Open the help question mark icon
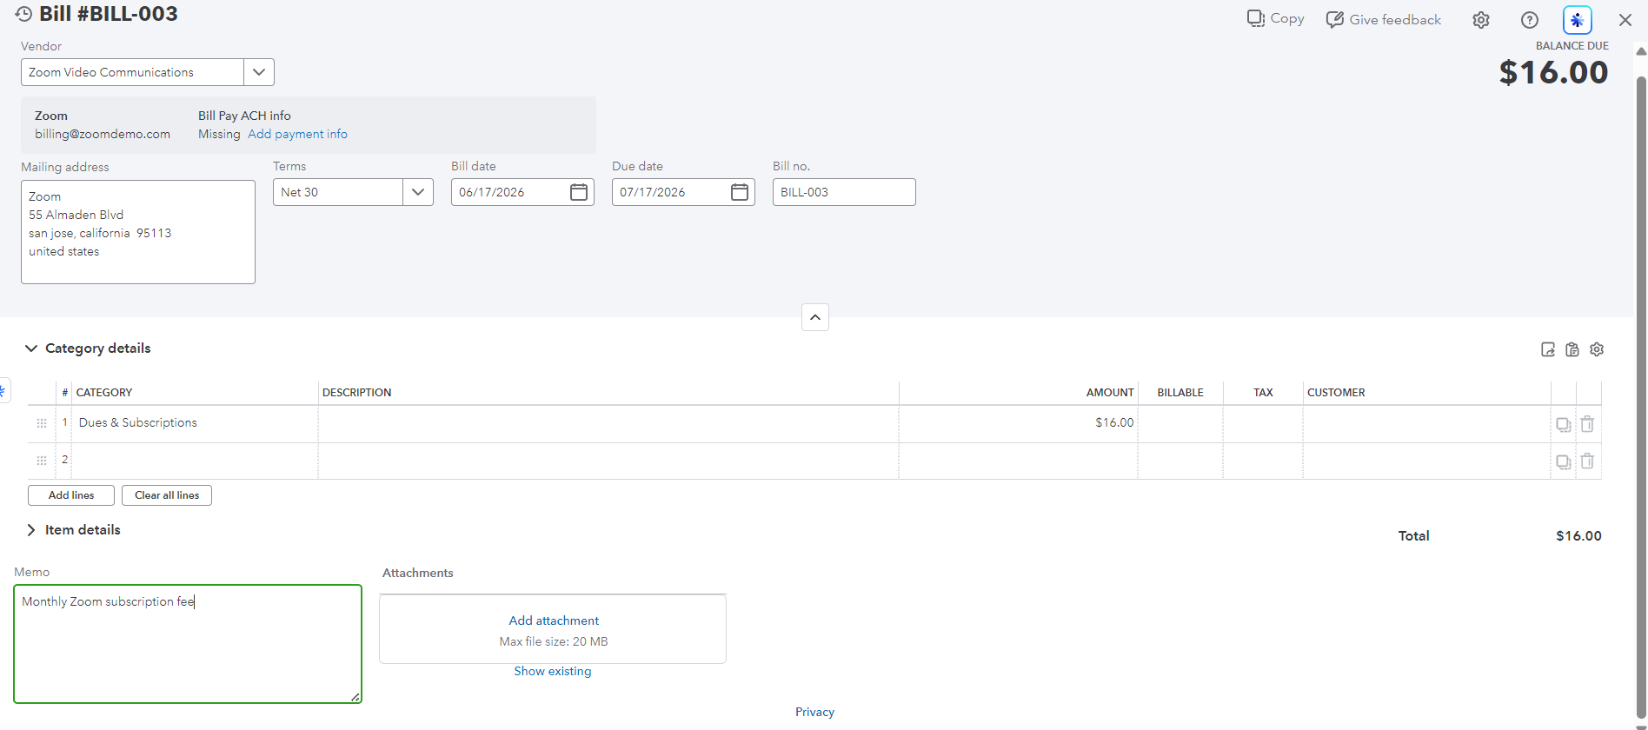This screenshot has height=730, width=1648. click(1530, 20)
